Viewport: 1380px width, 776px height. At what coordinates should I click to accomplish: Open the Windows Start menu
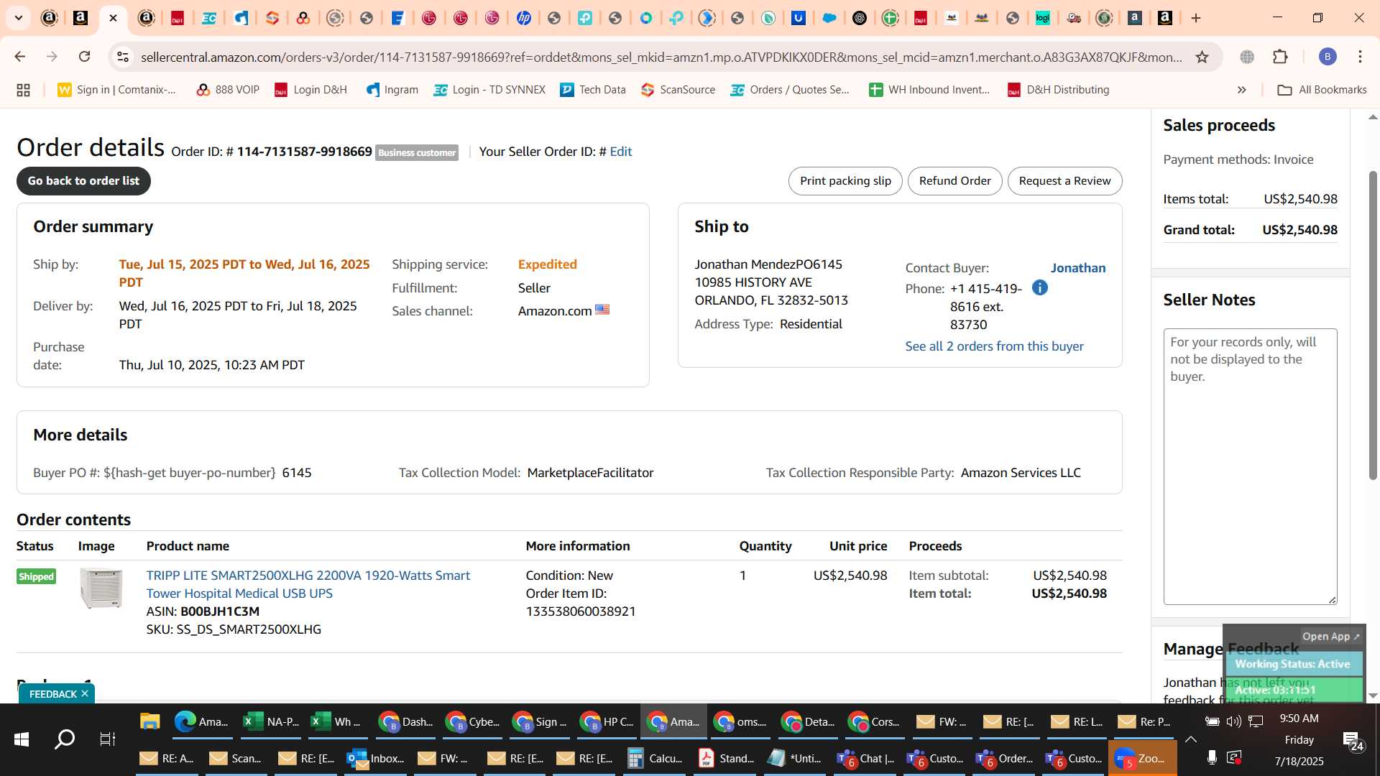[x=22, y=739]
